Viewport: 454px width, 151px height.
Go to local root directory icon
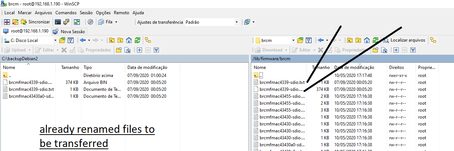coord(120,40)
